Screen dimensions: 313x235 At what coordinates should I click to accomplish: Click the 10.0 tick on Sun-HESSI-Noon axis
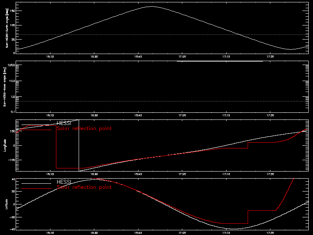(x=12, y=81)
